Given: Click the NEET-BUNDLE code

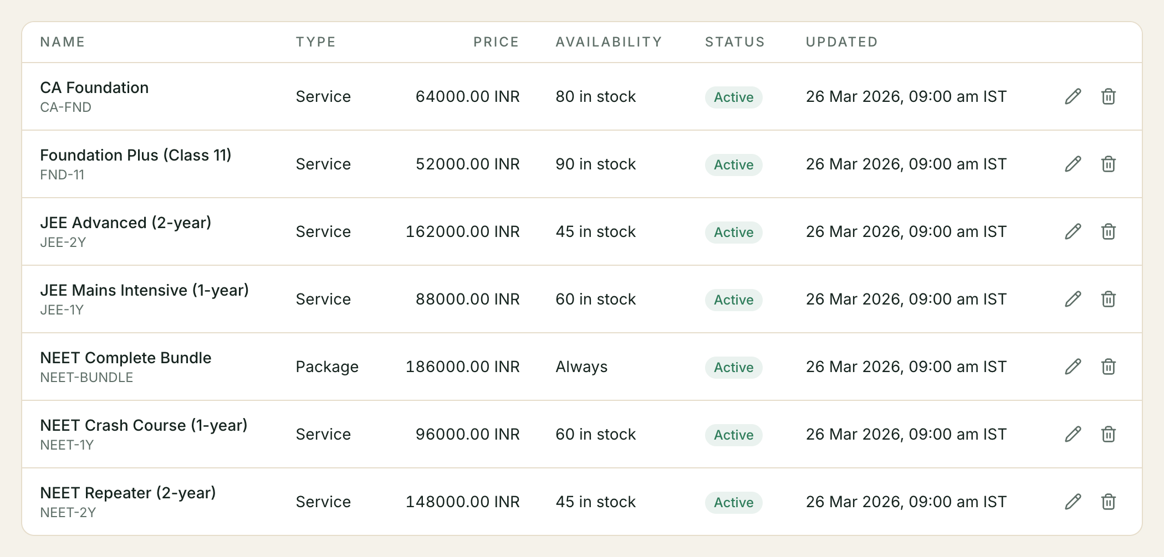Looking at the screenshot, I should [x=86, y=377].
